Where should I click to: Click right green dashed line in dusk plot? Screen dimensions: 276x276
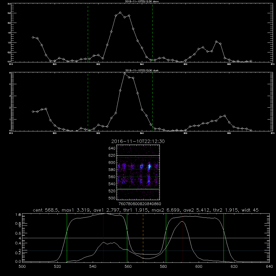pos(152,102)
